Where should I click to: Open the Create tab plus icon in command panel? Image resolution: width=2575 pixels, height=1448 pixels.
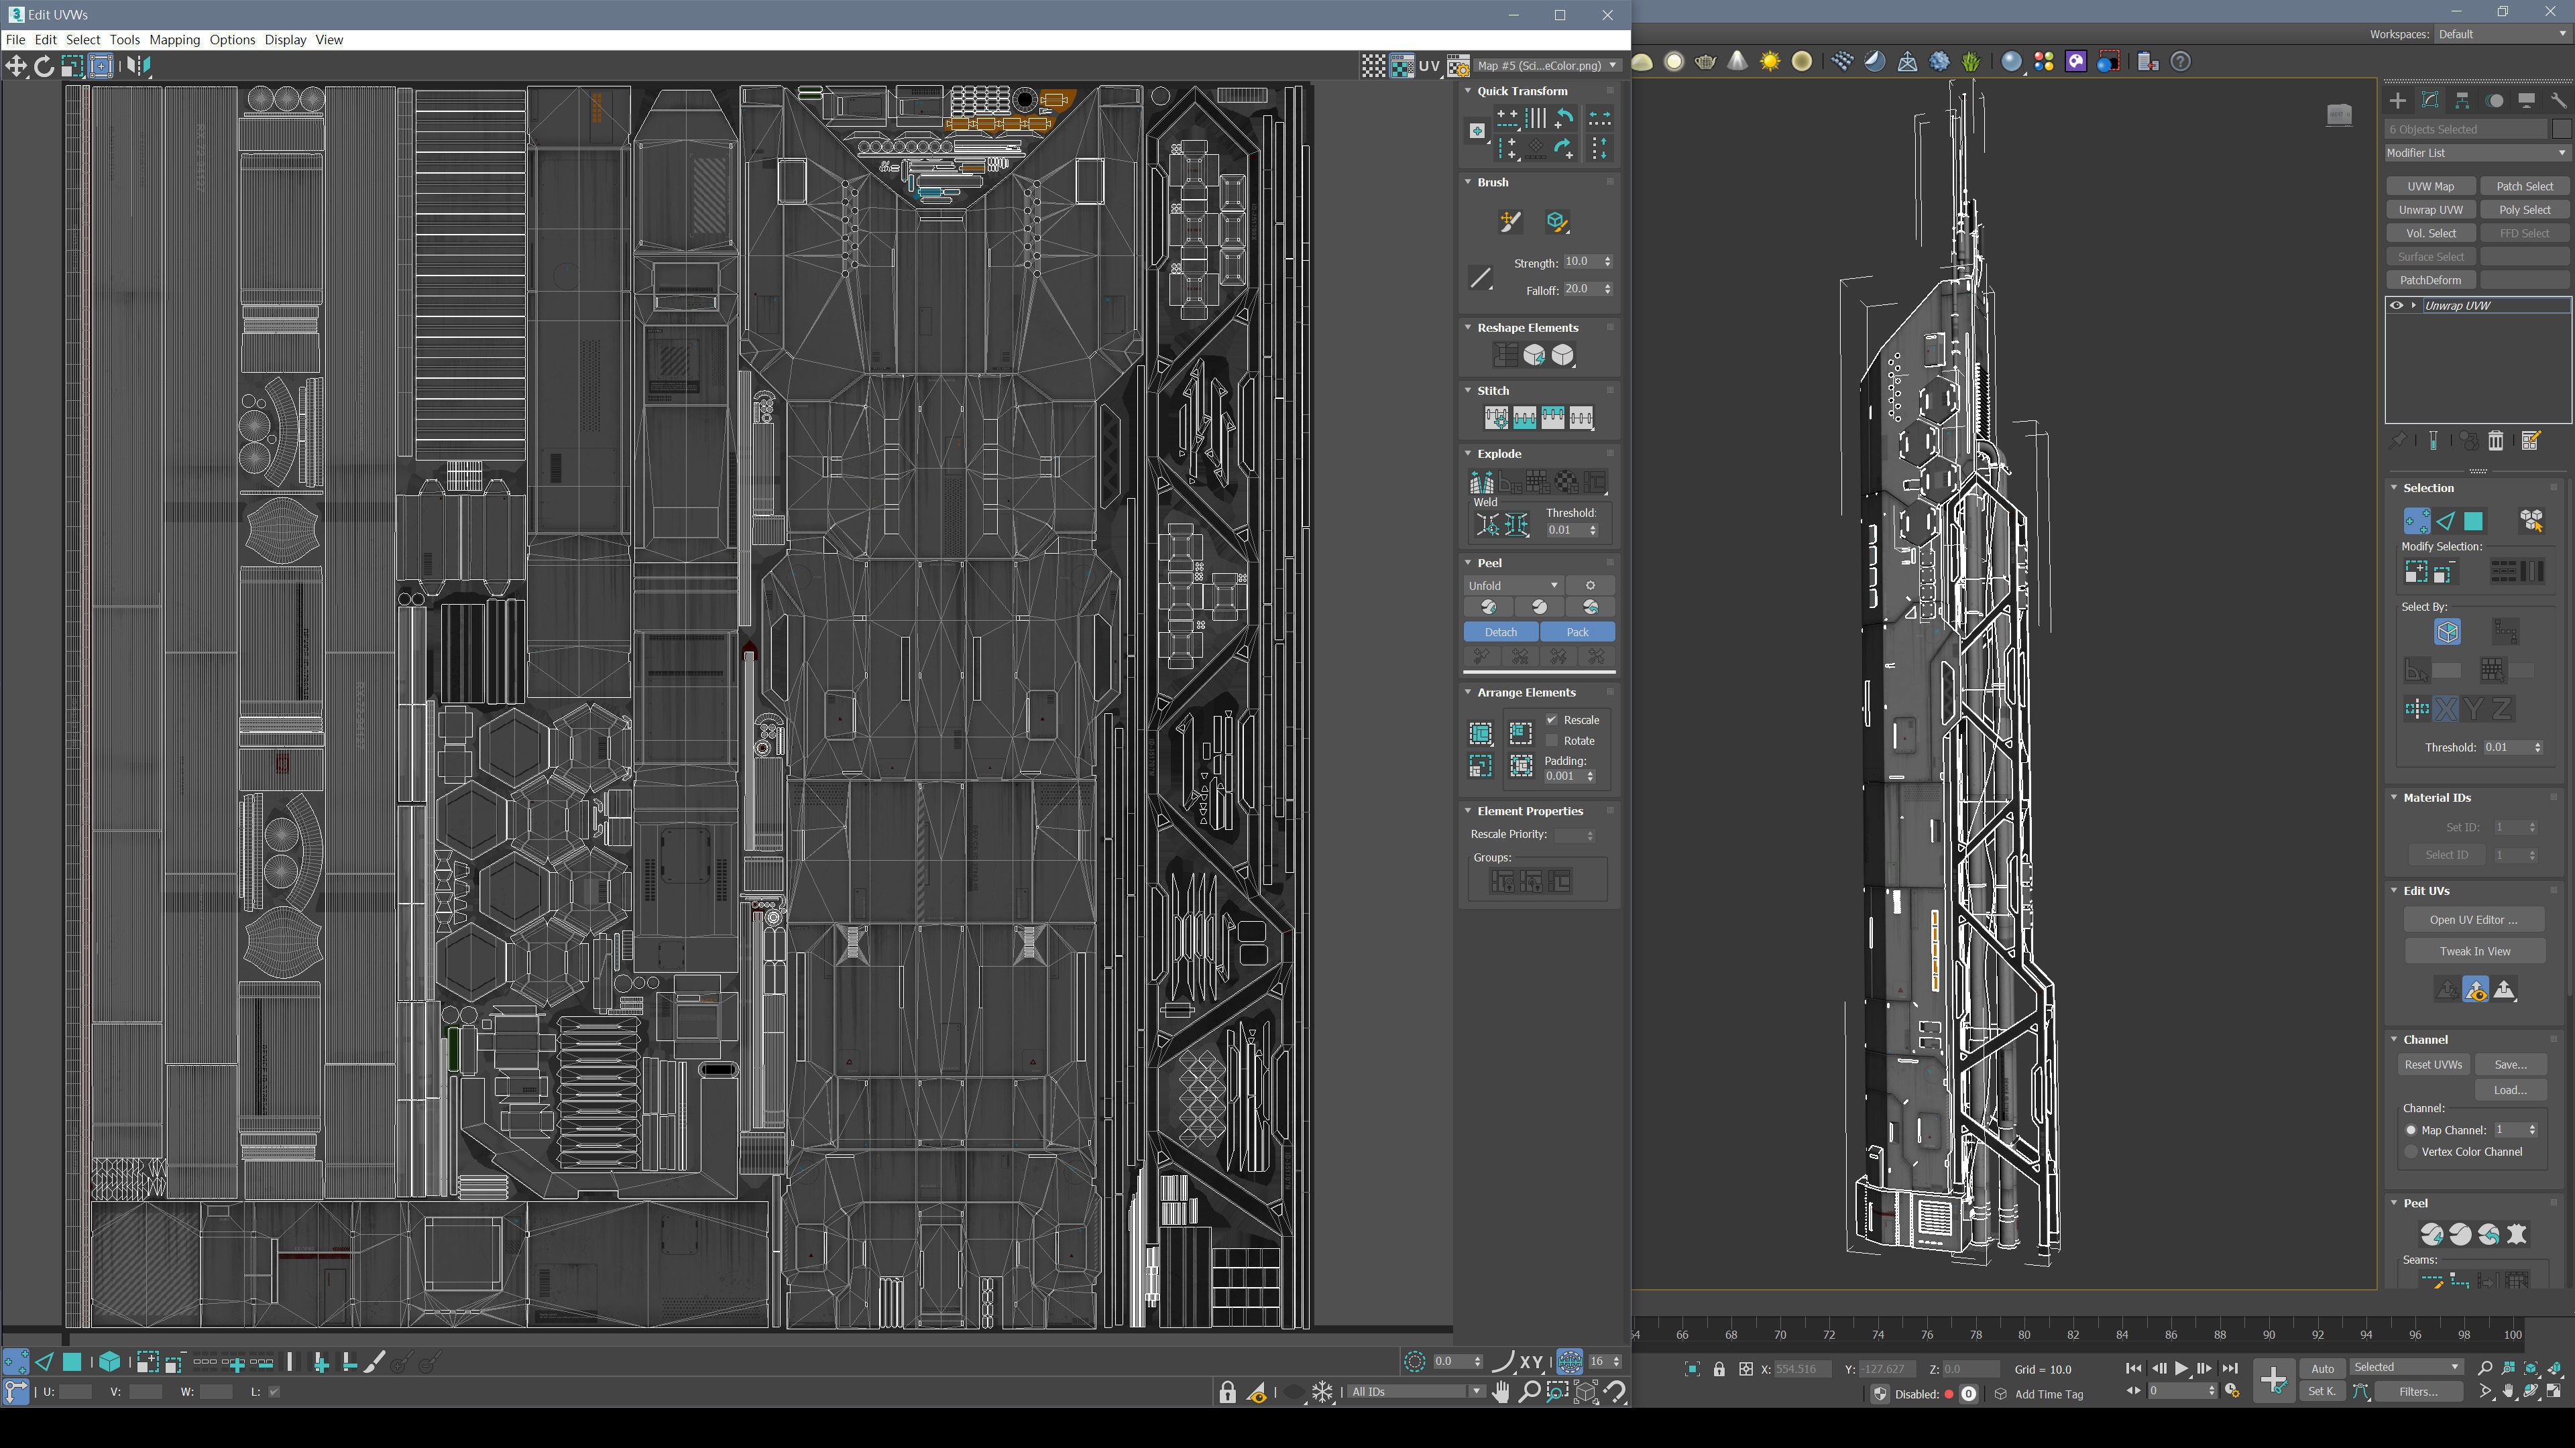(2398, 100)
